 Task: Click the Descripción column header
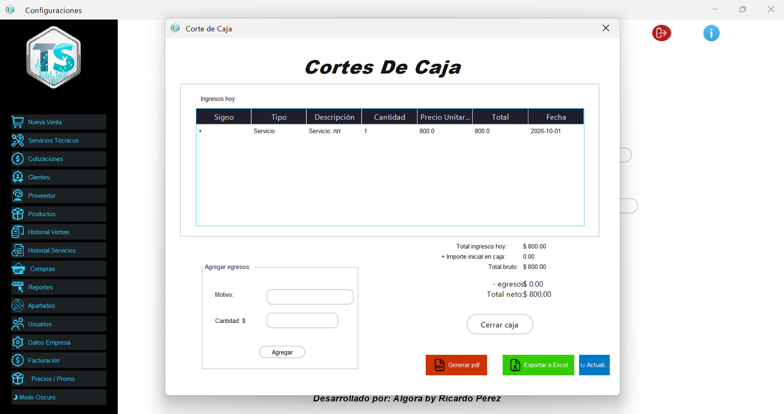[x=334, y=117]
